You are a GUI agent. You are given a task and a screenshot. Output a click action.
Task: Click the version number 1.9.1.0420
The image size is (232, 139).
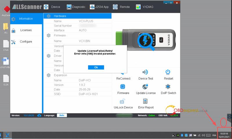[x=29, y=115]
